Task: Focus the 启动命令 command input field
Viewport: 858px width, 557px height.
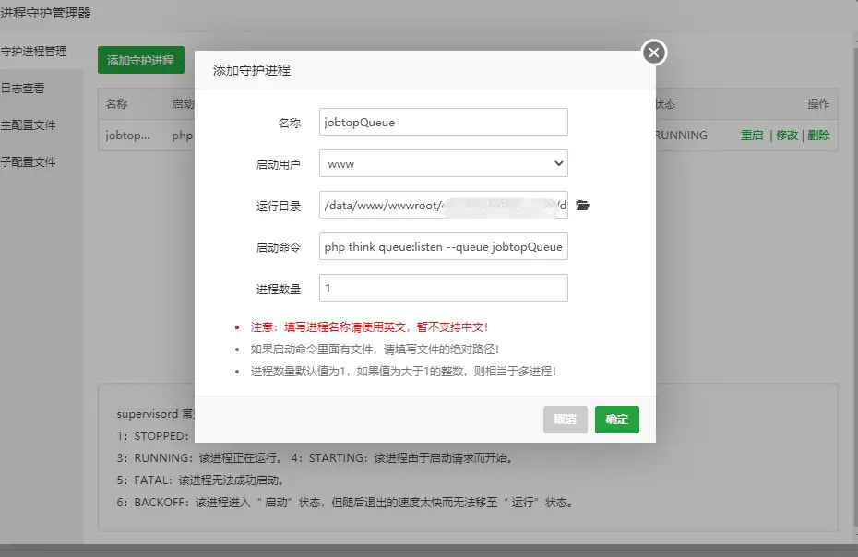Action: pos(443,246)
